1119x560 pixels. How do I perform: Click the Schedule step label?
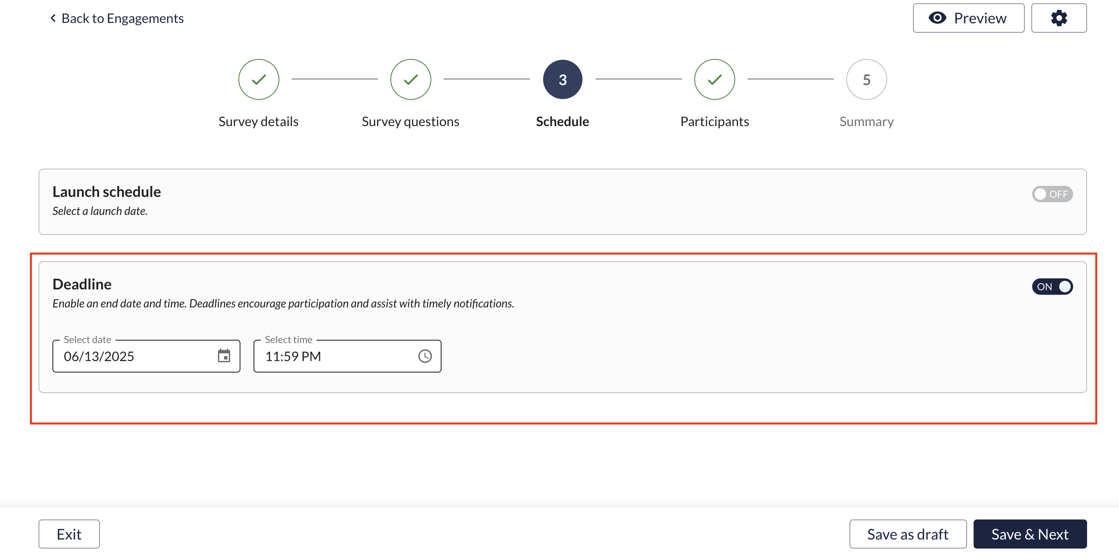point(562,122)
